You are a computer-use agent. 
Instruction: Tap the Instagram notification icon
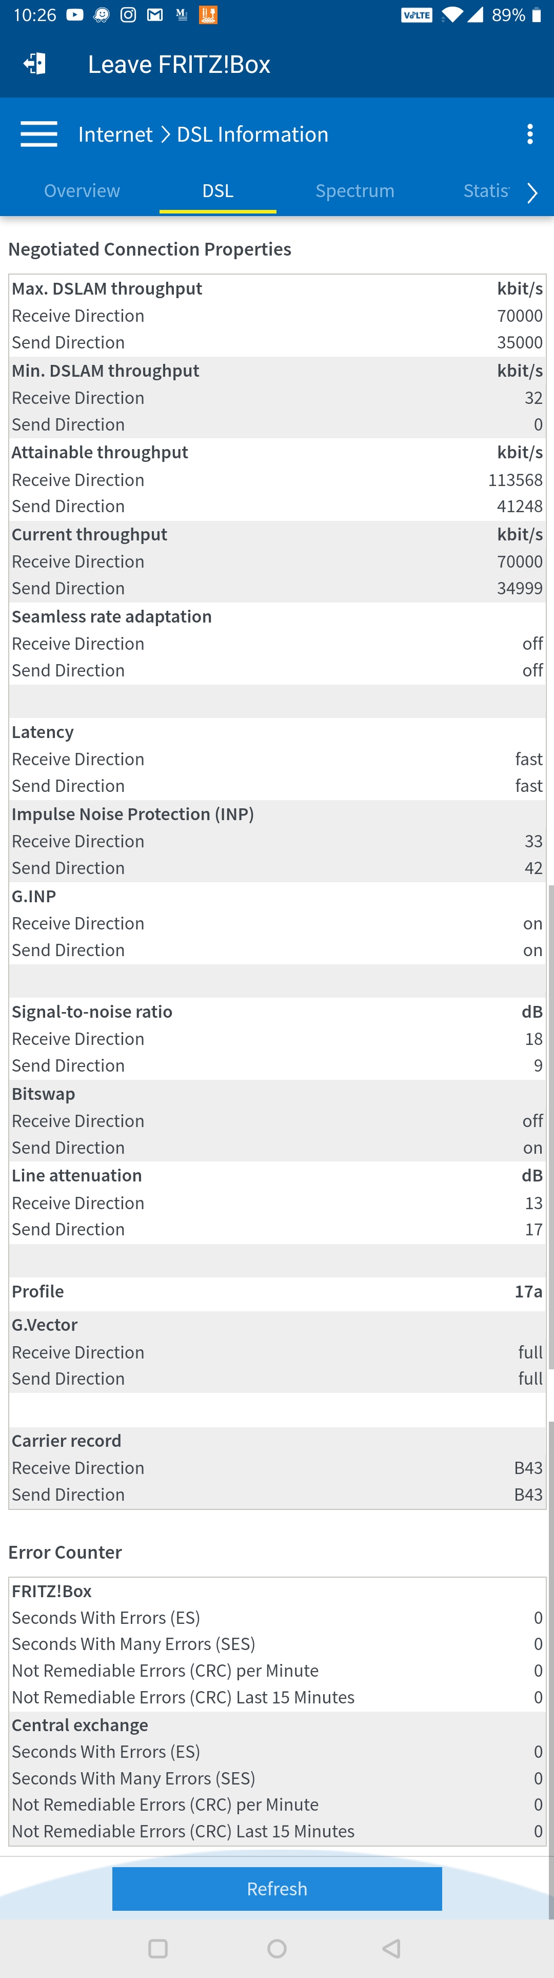click(x=128, y=15)
